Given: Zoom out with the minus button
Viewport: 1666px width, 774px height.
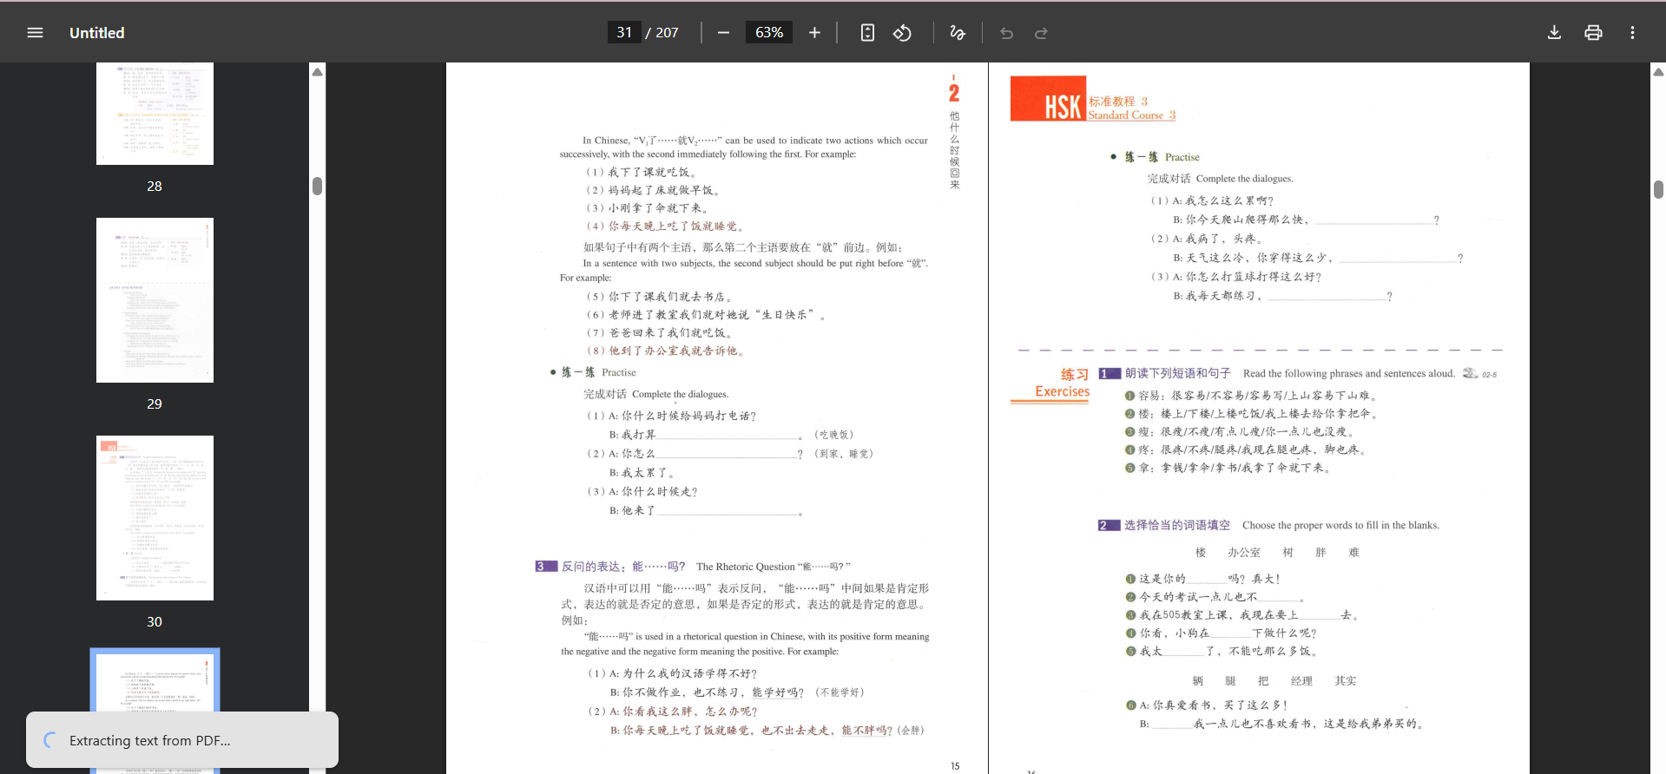Looking at the screenshot, I should click(724, 33).
